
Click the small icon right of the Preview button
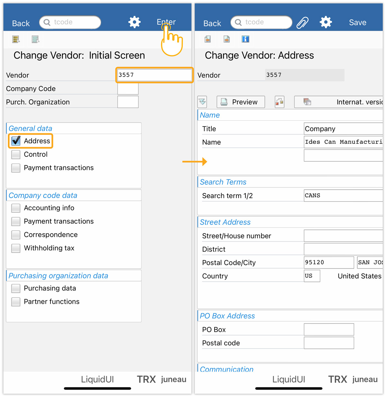(x=279, y=102)
